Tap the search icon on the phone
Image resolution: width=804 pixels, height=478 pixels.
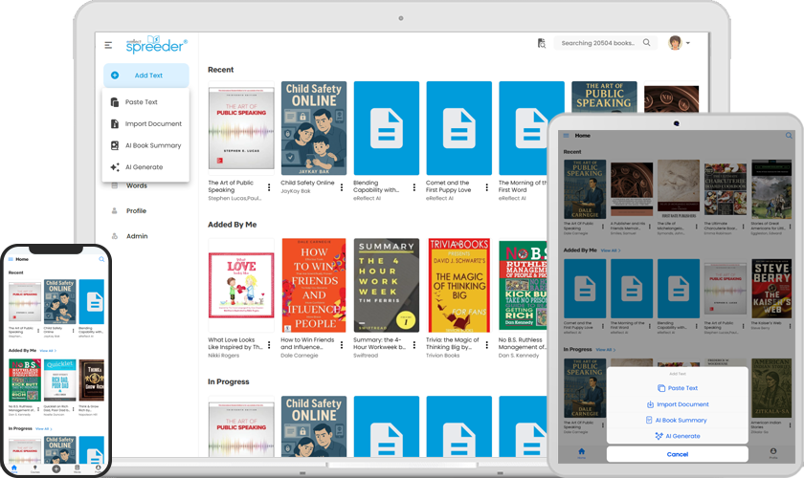tap(101, 259)
